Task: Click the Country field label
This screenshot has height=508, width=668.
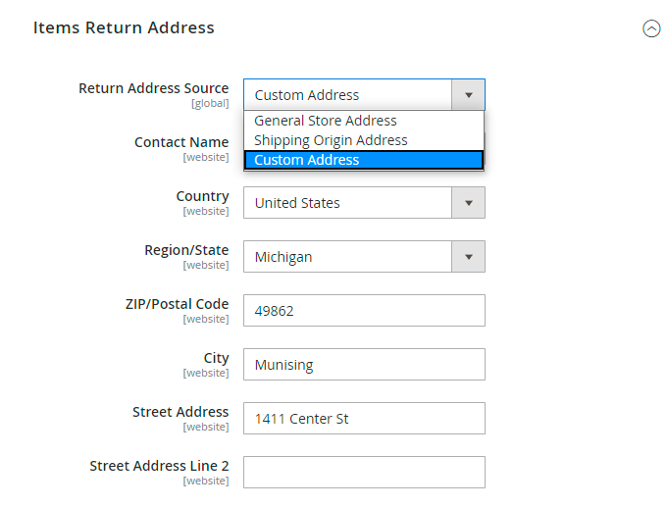Action: [x=202, y=196]
